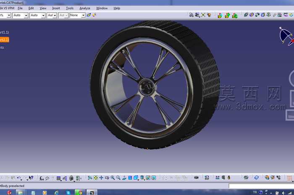Click the comment bubble icon
Viewport: 294px width, 195px height.
[47, 178]
